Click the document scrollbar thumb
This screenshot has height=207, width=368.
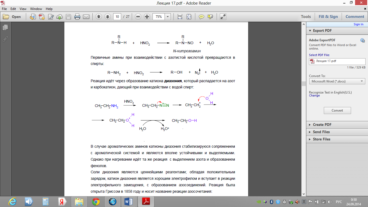coord(304,84)
